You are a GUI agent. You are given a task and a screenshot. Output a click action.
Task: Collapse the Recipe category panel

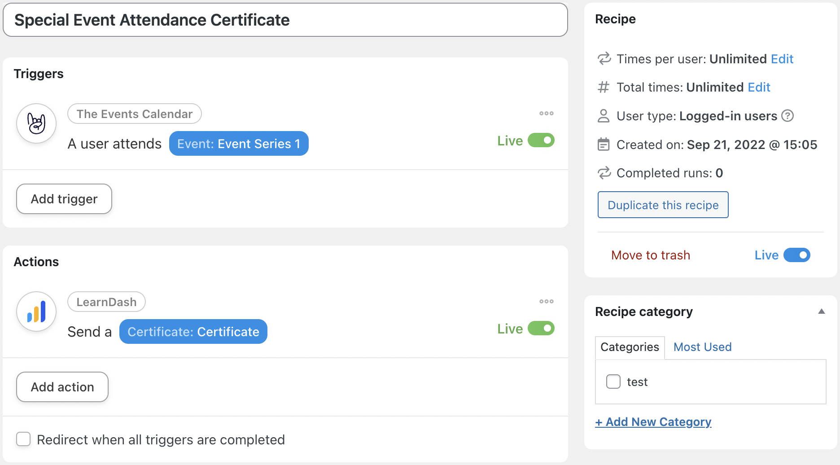click(822, 311)
